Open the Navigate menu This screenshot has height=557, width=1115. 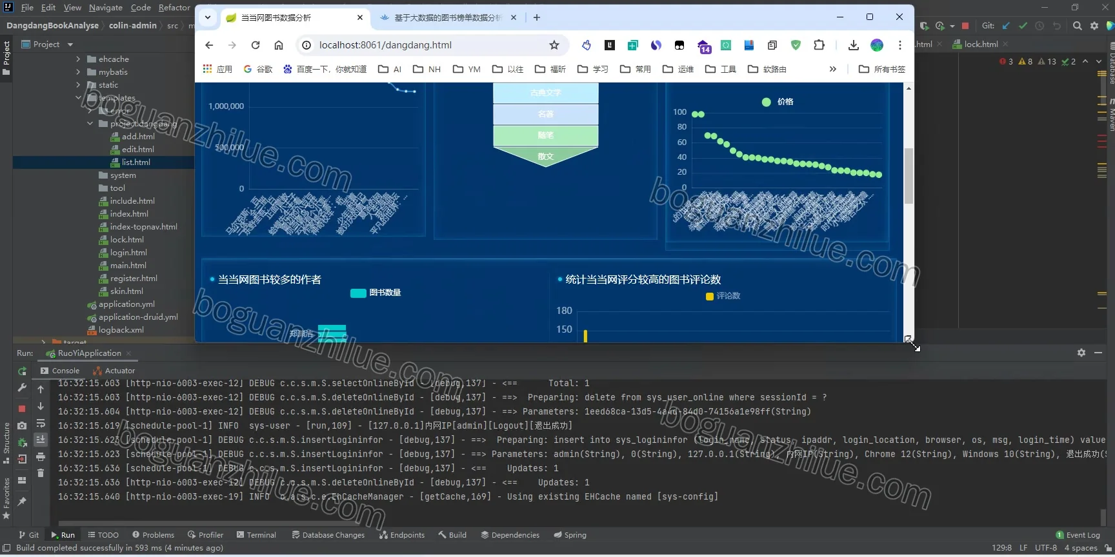[x=106, y=8]
